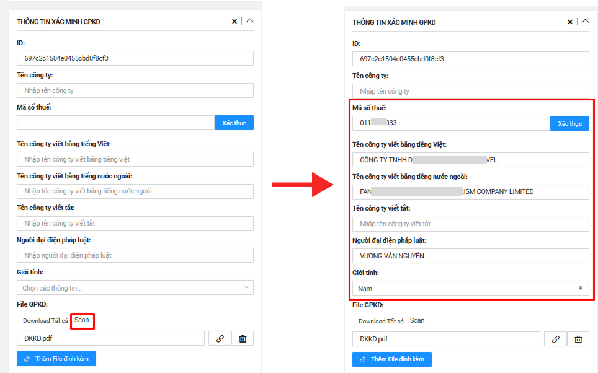Collapse the left panel with the chevron
Image resolution: width=598 pixels, height=373 pixels.
click(x=249, y=20)
